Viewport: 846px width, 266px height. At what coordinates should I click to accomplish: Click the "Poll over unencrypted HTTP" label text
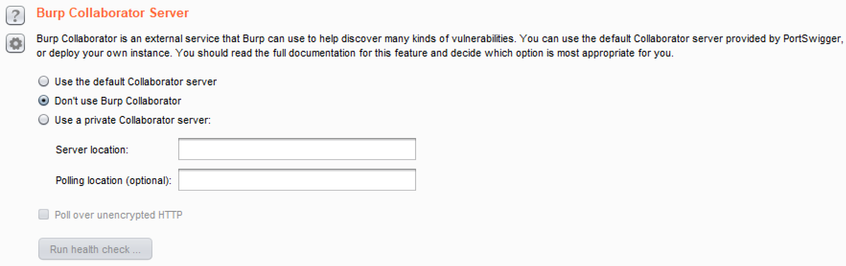tap(118, 215)
